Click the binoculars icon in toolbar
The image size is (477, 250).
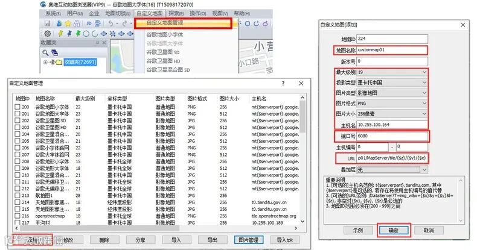tap(77, 23)
